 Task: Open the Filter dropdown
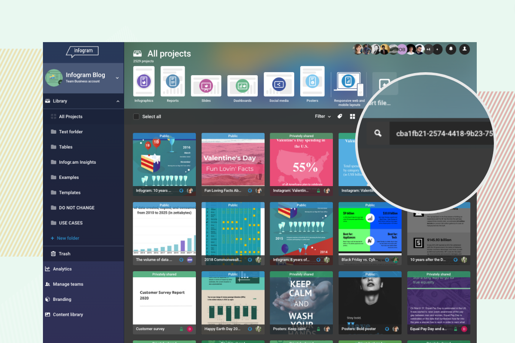click(x=323, y=116)
